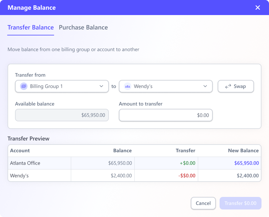Click the +$0.00 transfer value
Viewport: 269px width, 217px height.
(x=187, y=163)
